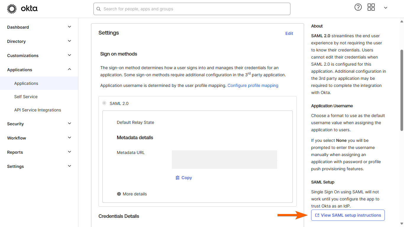Open the help question mark icon
Screen dimensions: 404x227
358,7
